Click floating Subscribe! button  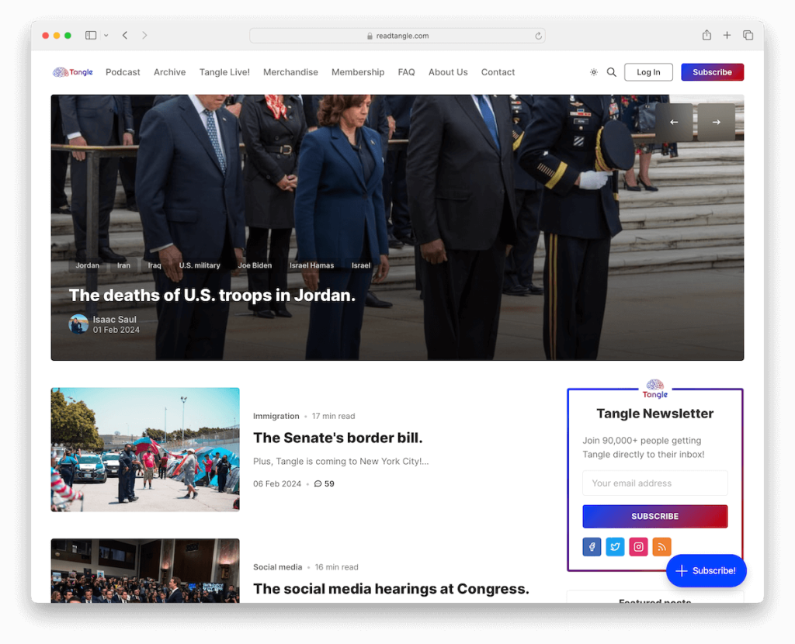(x=706, y=570)
